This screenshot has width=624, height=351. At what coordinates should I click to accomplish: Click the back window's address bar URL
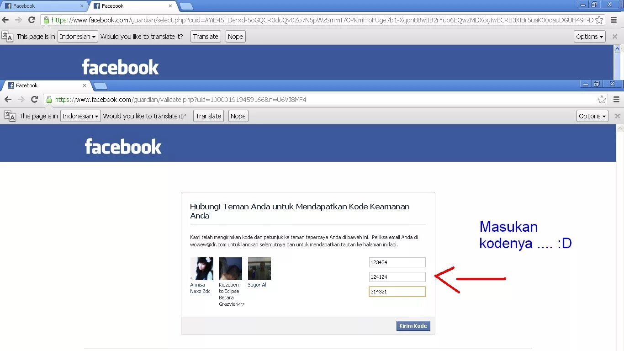tap(323, 20)
